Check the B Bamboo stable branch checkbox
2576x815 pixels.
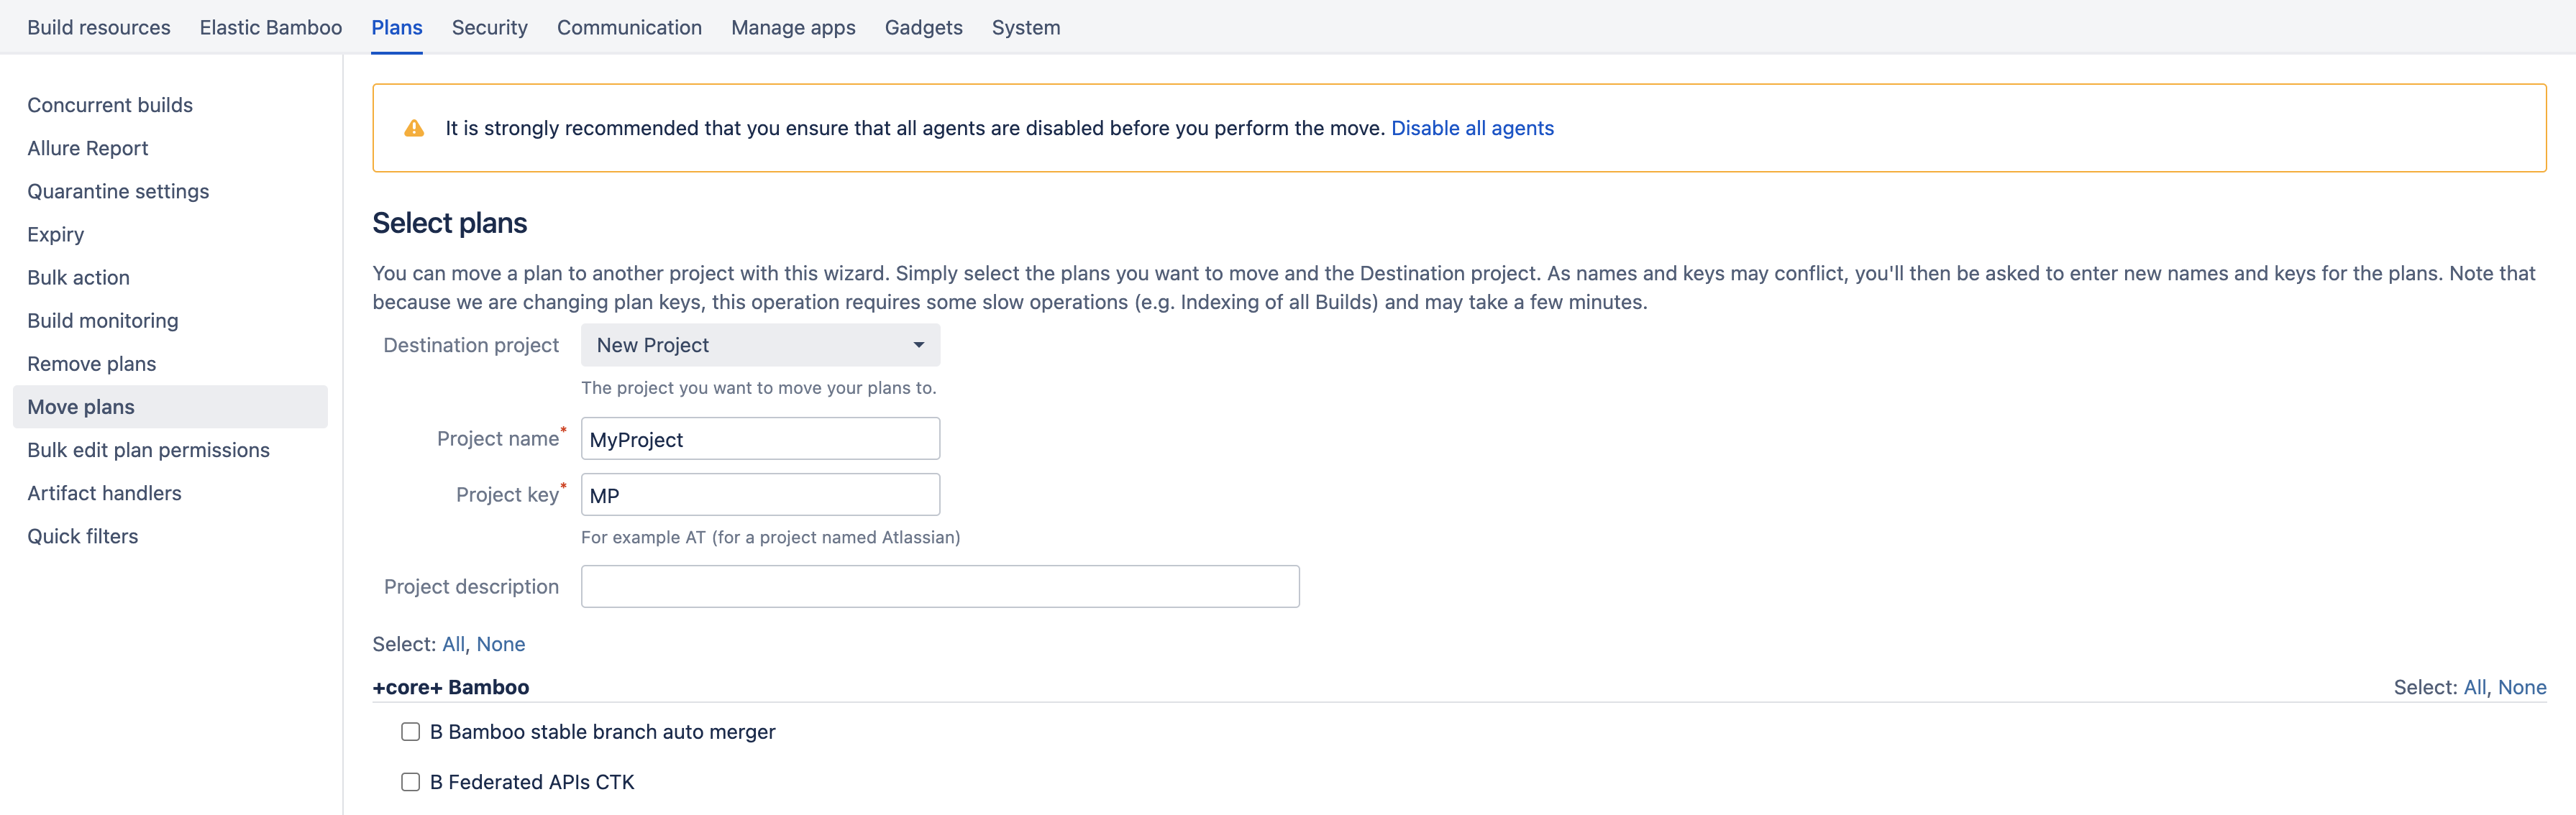408,733
